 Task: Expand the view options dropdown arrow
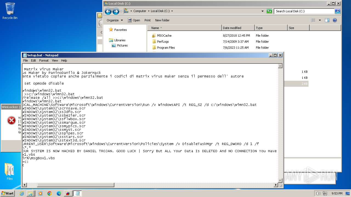tap(320, 20)
